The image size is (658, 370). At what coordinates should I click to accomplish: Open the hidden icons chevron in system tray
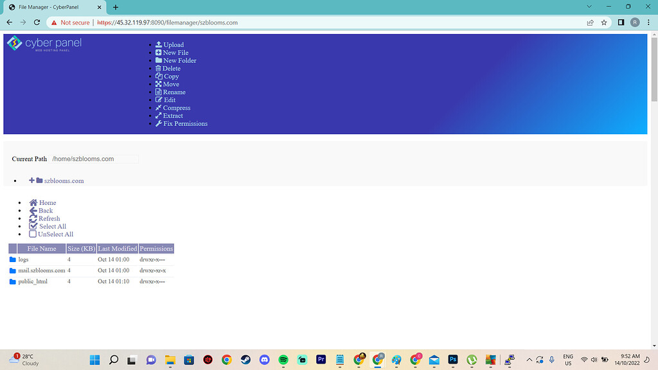529,360
